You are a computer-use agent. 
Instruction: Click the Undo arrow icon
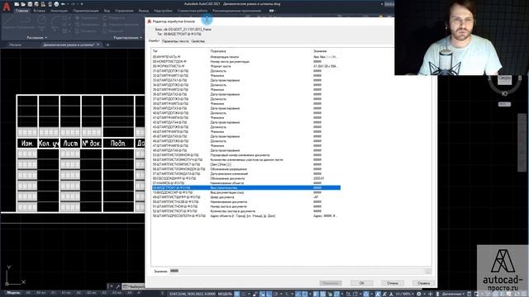point(64,4)
